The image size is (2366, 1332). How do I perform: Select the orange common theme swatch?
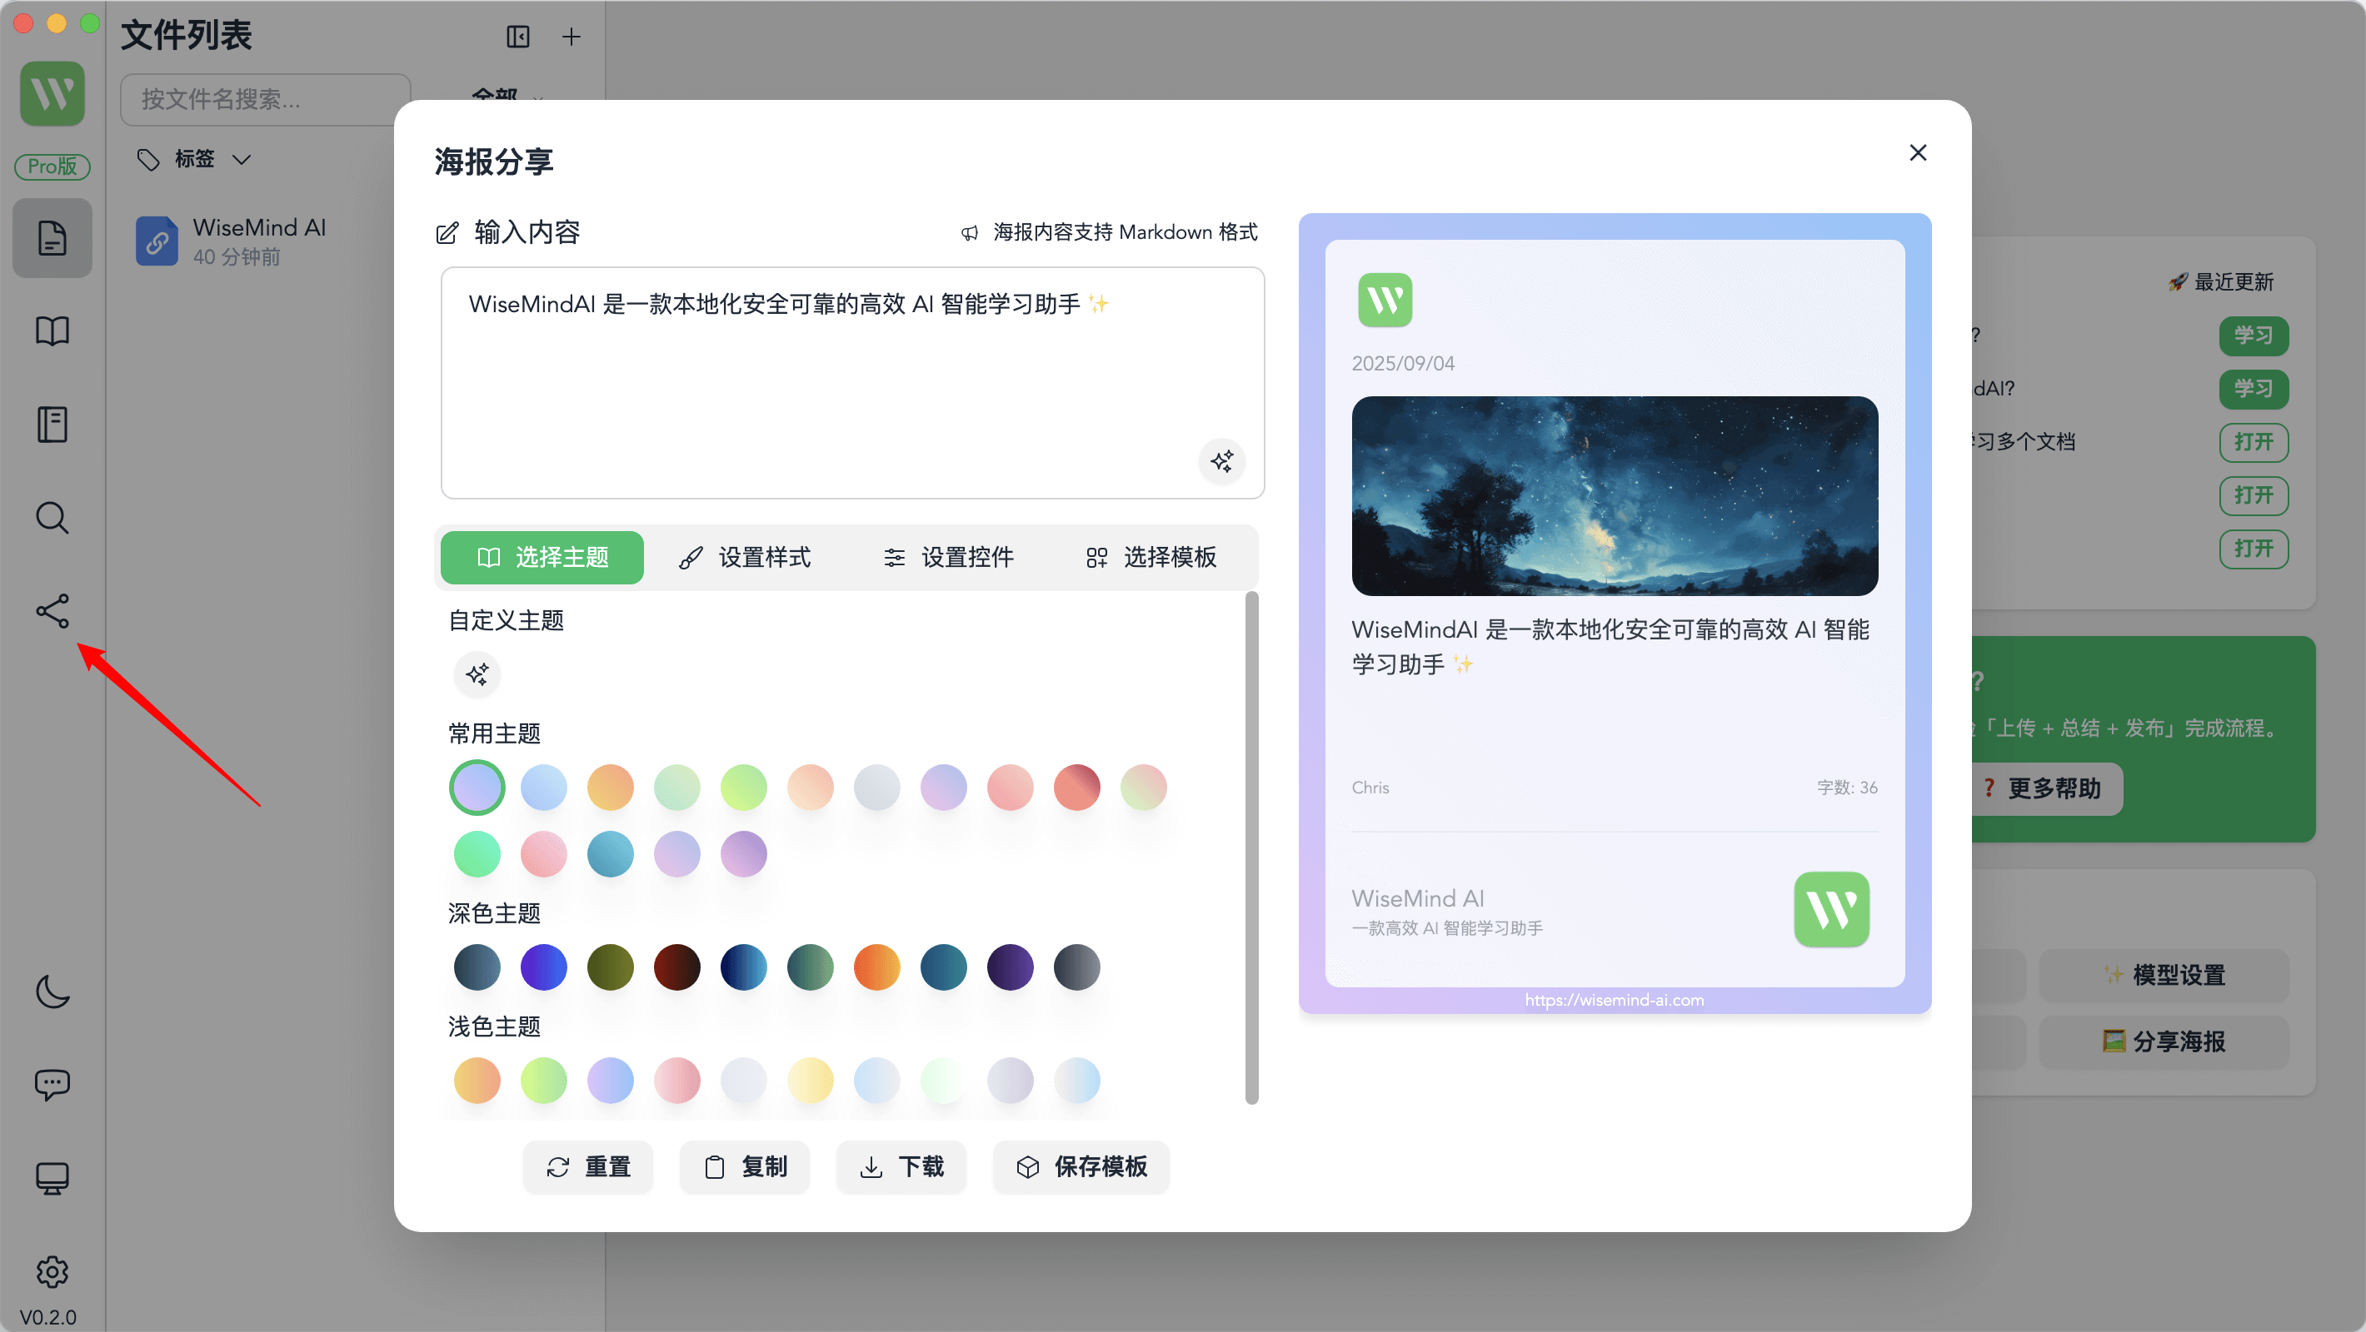point(611,788)
